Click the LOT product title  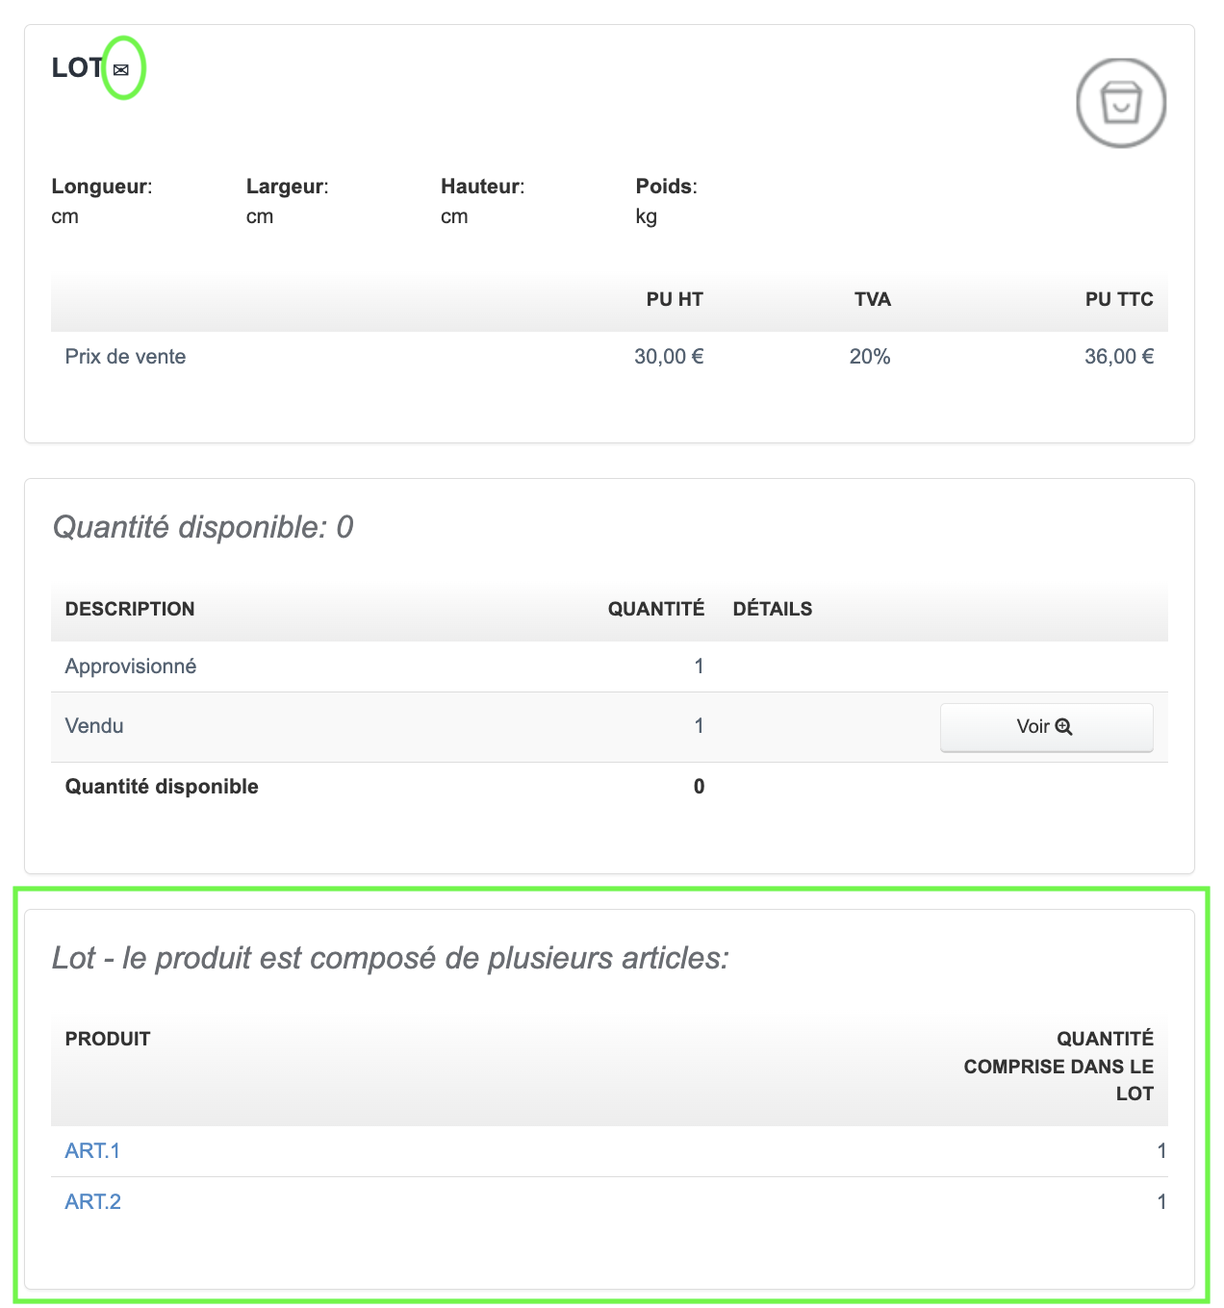pyautogui.click(x=77, y=67)
